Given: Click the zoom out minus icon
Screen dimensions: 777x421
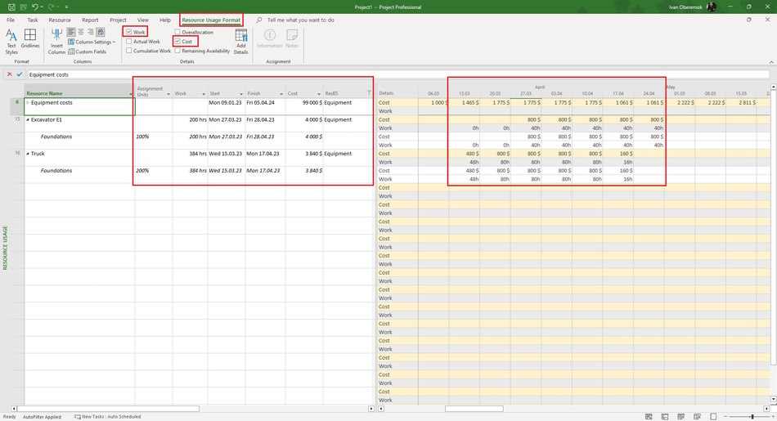Looking at the screenshot, I should pos(725,417).
